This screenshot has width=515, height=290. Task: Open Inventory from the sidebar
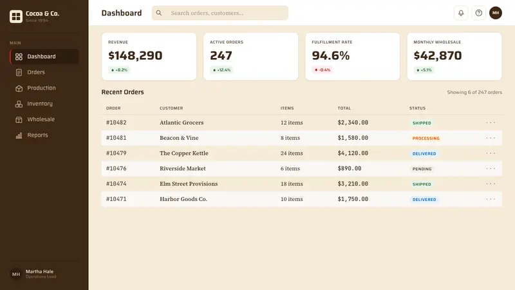click(44, 104)
